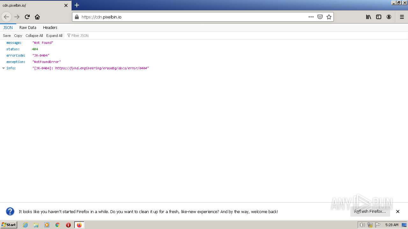Select the exception key row
The image size is (408, 229).
tap(204, 62)
